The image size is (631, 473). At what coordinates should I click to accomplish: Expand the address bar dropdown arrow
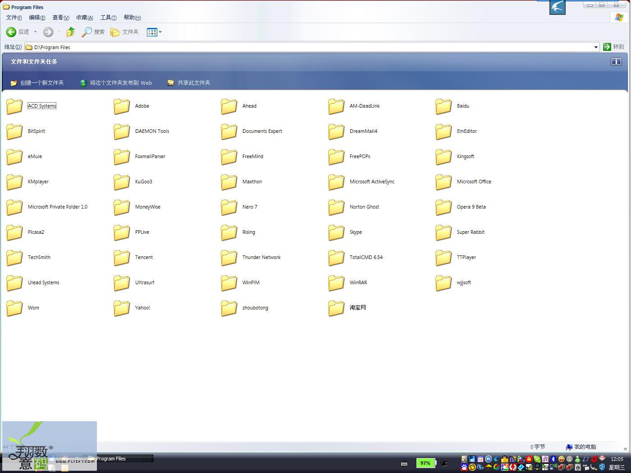pos(596,47)
